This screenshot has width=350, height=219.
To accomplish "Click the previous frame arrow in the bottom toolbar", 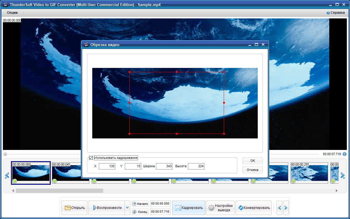I will 279,208.
